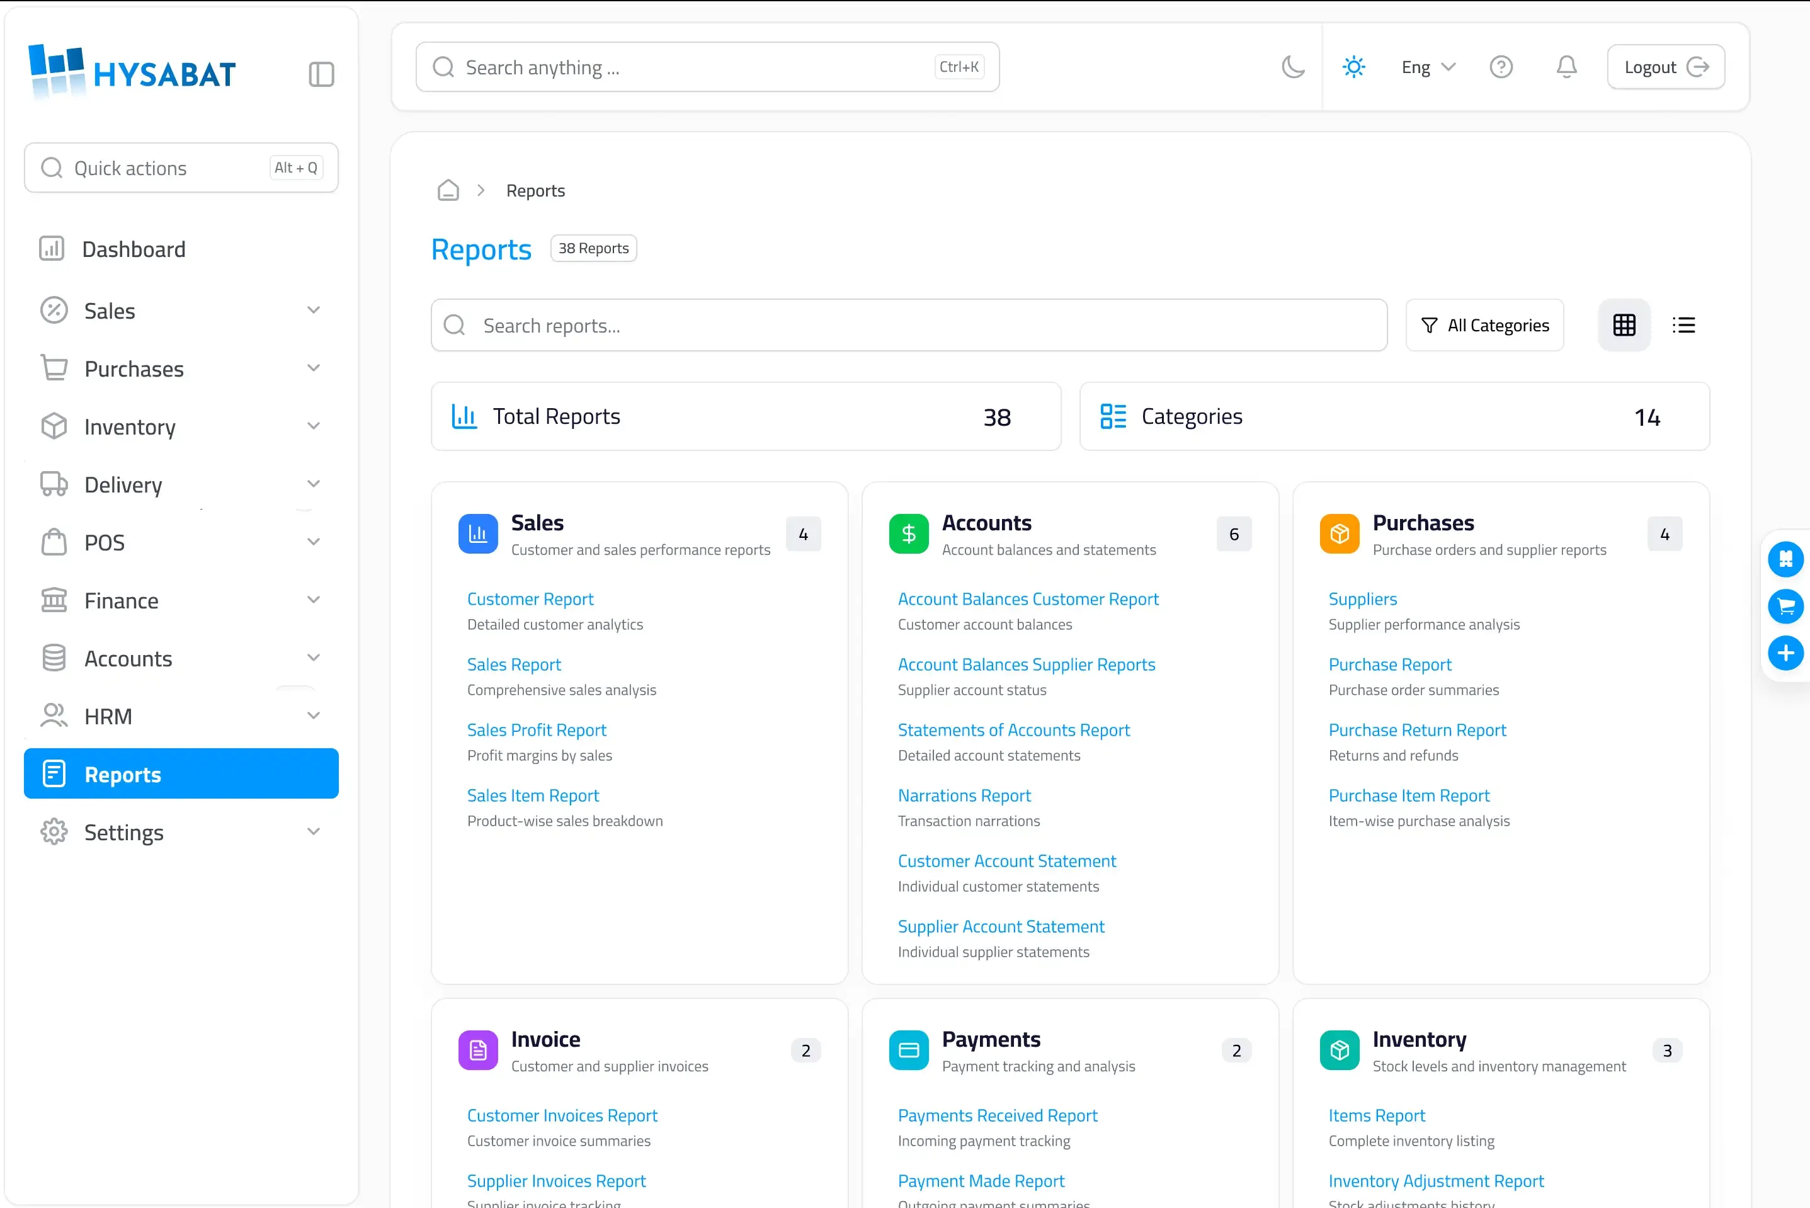Switch to grid view
Screen dimensions: 1810x1208
[x=1624, y=325]
